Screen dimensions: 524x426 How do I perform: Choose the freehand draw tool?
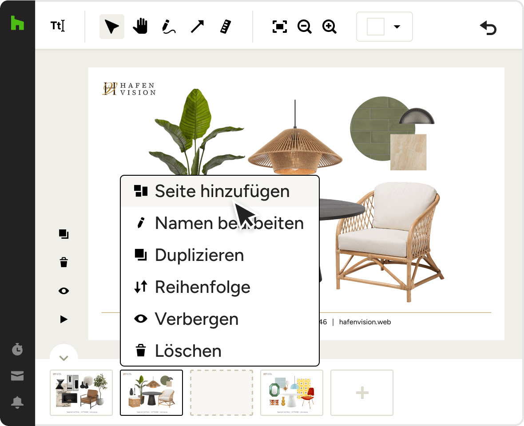coord(168,27)
